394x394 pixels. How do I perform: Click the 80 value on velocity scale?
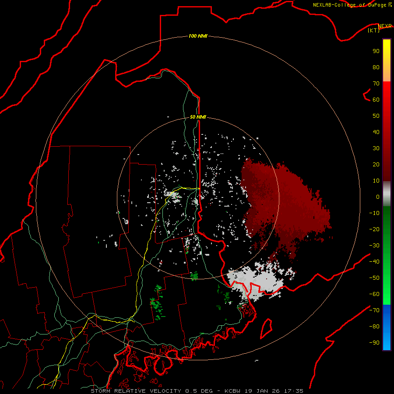(376, 67)
